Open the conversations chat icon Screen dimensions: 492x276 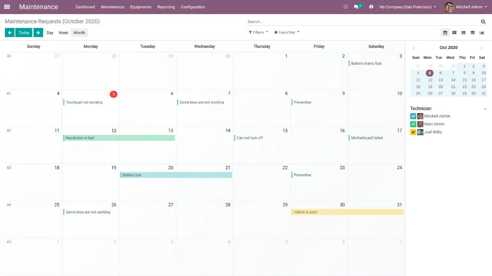(357, 7)
